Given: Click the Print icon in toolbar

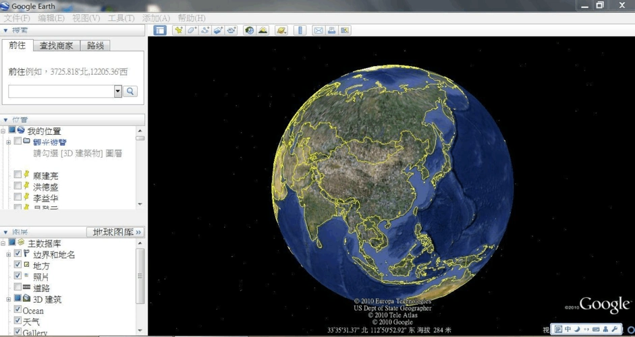Looking at the screenshot, I should [x=331, y=30].
